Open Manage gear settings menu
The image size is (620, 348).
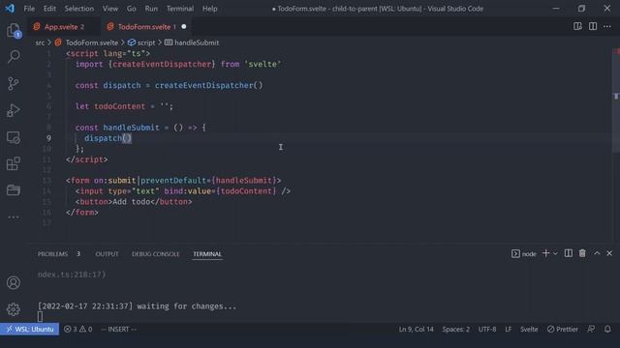coord(14,309)
